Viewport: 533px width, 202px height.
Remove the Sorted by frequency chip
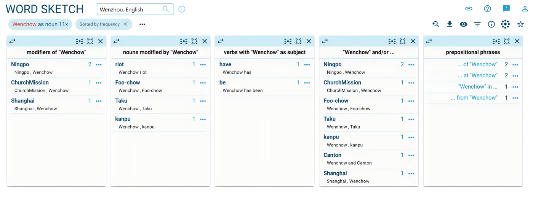click(125, 24)
